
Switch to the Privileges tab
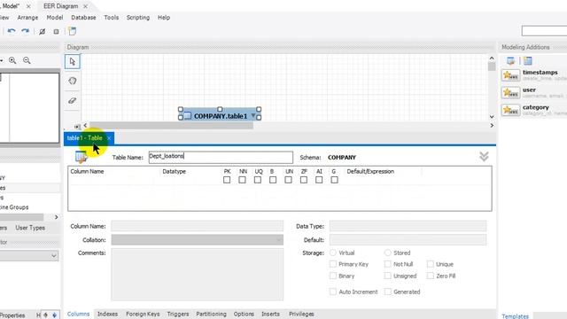click(x=301, y=314)
